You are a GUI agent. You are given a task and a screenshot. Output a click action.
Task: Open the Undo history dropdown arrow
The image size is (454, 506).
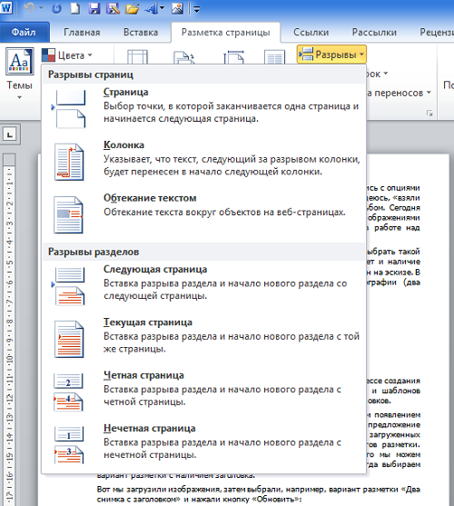(x=41, y=8)
